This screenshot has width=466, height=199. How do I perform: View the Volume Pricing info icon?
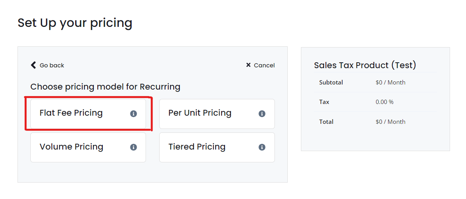click(x=134, y=147)
